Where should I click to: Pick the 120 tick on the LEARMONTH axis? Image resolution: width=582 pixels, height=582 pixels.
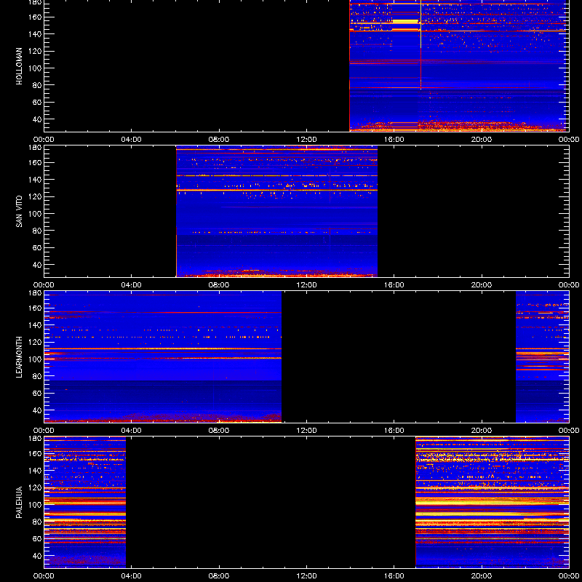pyautogui.click(x=36, y=342)
